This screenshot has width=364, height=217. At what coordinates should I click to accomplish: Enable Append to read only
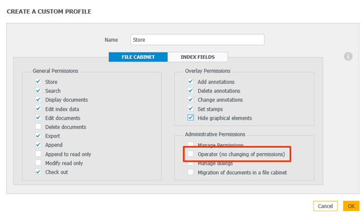pyautogui.click(x=38, y=154)
